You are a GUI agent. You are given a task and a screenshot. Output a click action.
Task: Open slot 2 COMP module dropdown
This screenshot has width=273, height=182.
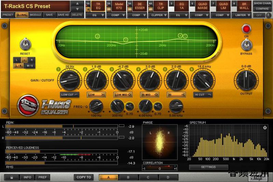click(117, 15)
